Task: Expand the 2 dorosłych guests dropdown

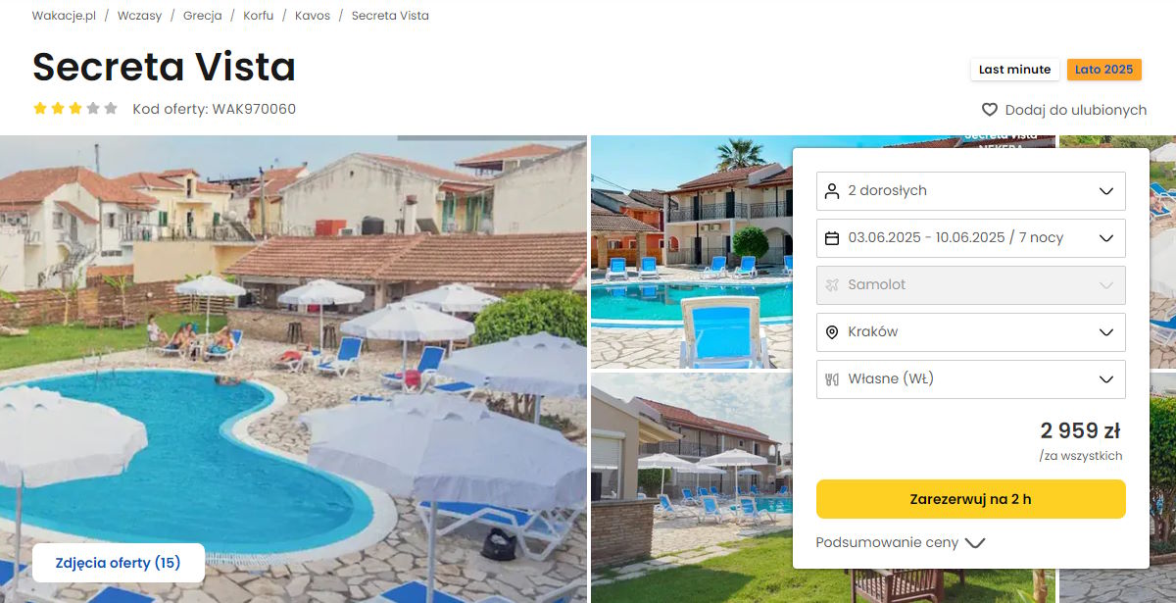Action: point(970,190)
